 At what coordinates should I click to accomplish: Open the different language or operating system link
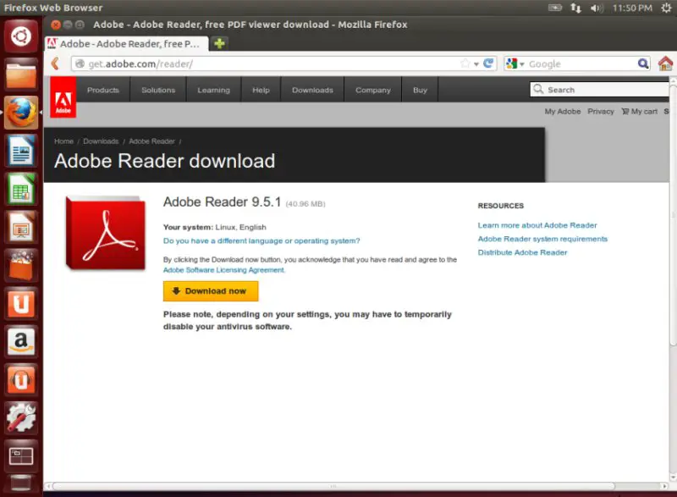point(261,241)
